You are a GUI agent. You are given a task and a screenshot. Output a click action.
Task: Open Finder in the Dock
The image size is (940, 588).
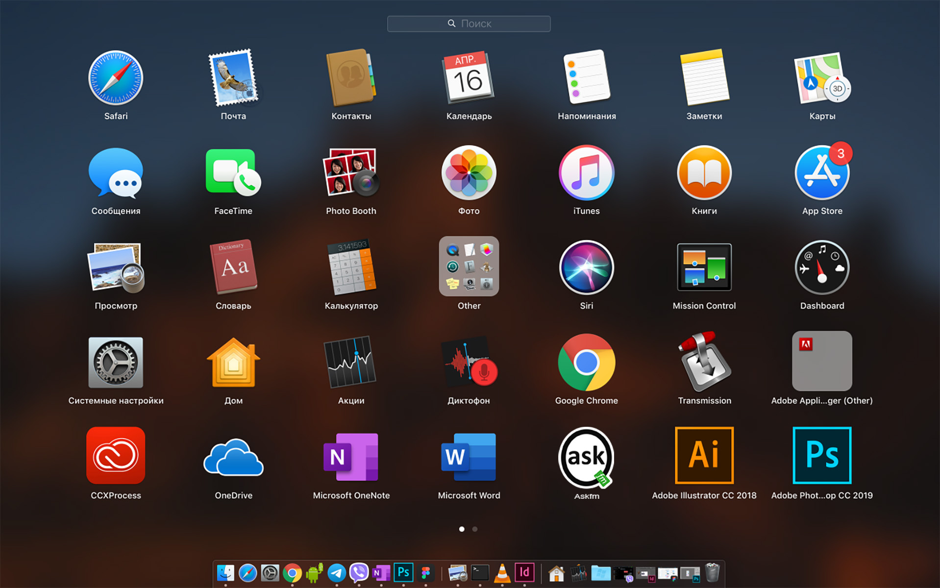tap(225, 573)
